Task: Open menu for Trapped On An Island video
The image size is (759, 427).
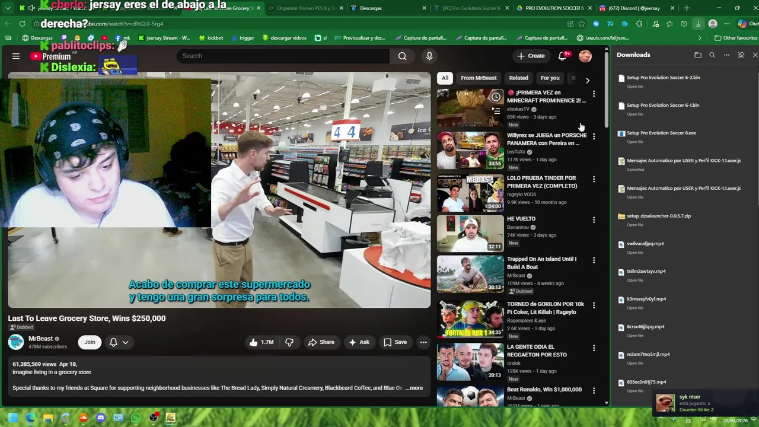Action: 594,260
